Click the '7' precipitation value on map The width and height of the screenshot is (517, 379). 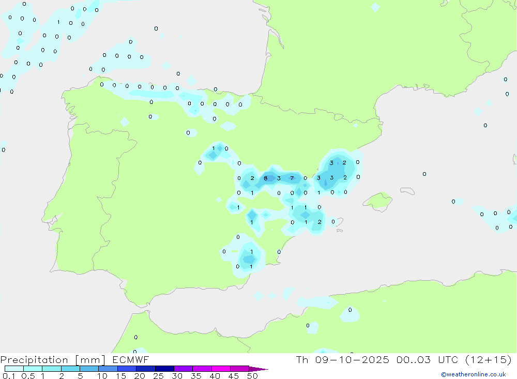pyautogui.click(x=292, y=178)
